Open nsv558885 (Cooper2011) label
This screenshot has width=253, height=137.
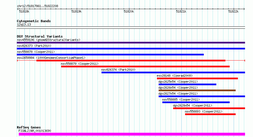[x=181, y=99]
